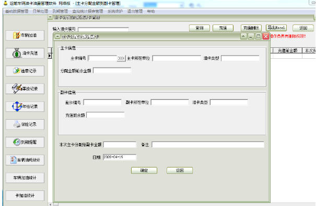Open the 系统维护 menu
This screenshot has height=206, width=316.
click(x=115, y=11)
